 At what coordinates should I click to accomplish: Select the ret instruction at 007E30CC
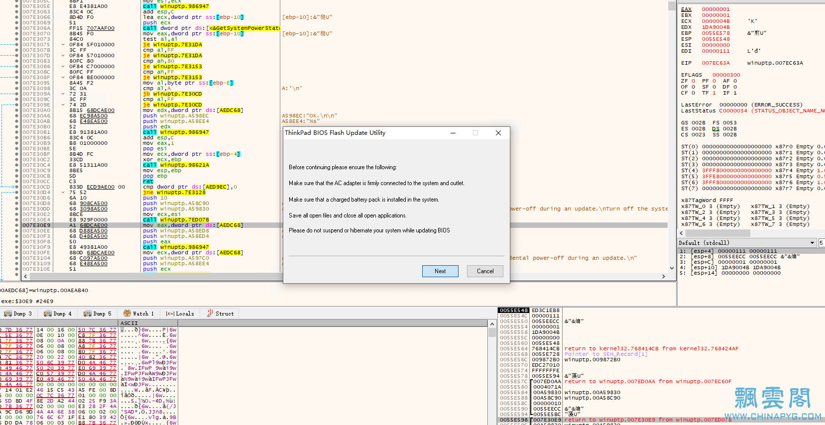(x=148, y=182)
